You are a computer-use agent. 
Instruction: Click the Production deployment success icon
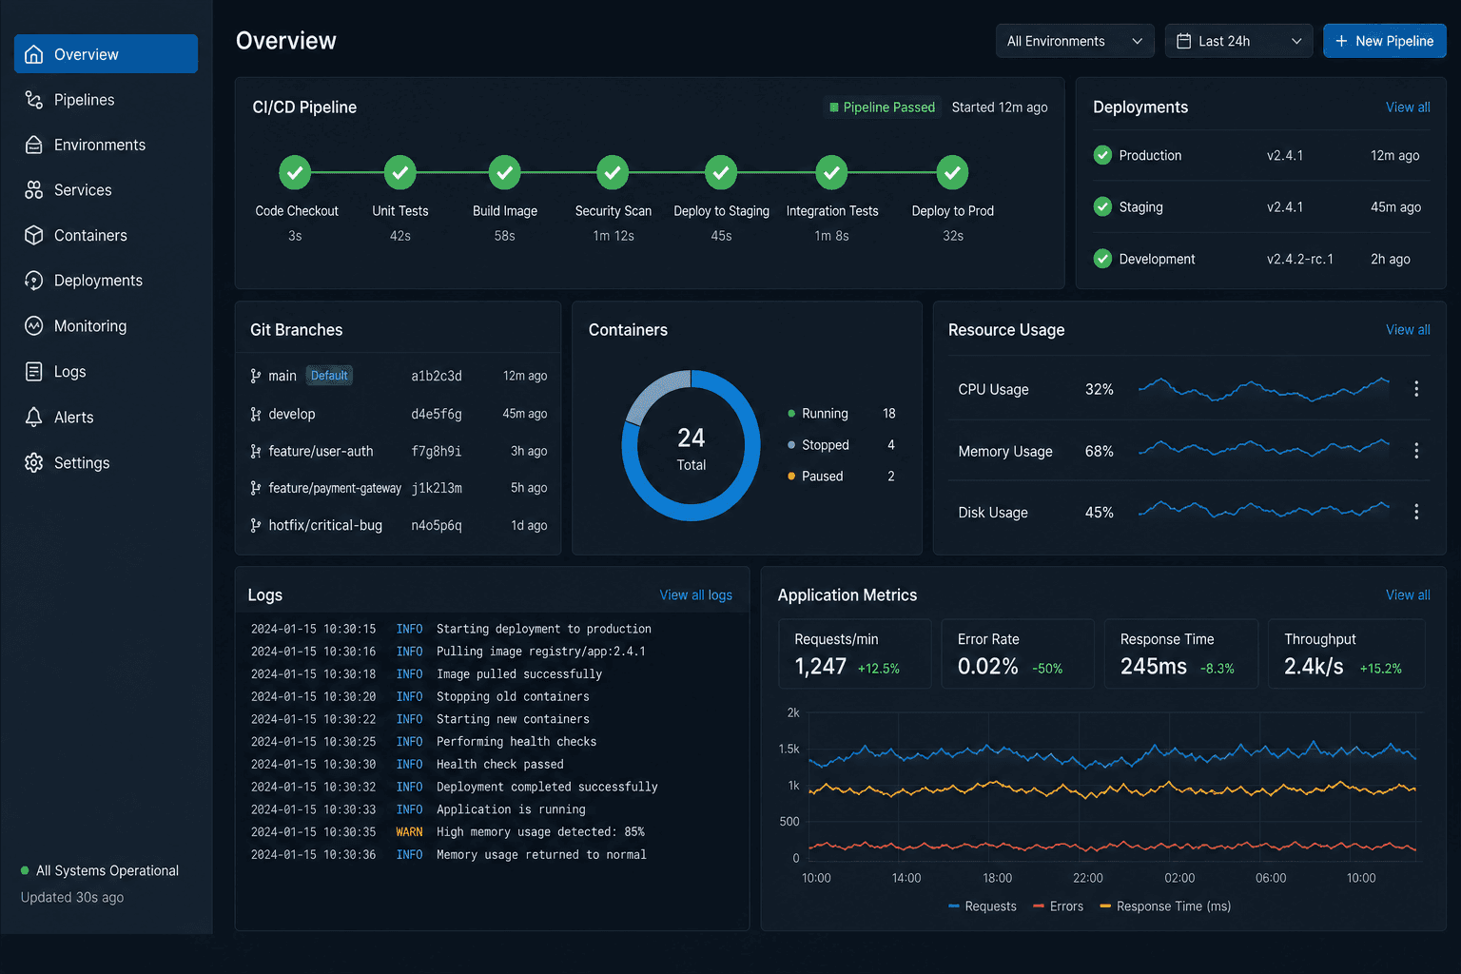1102,155
